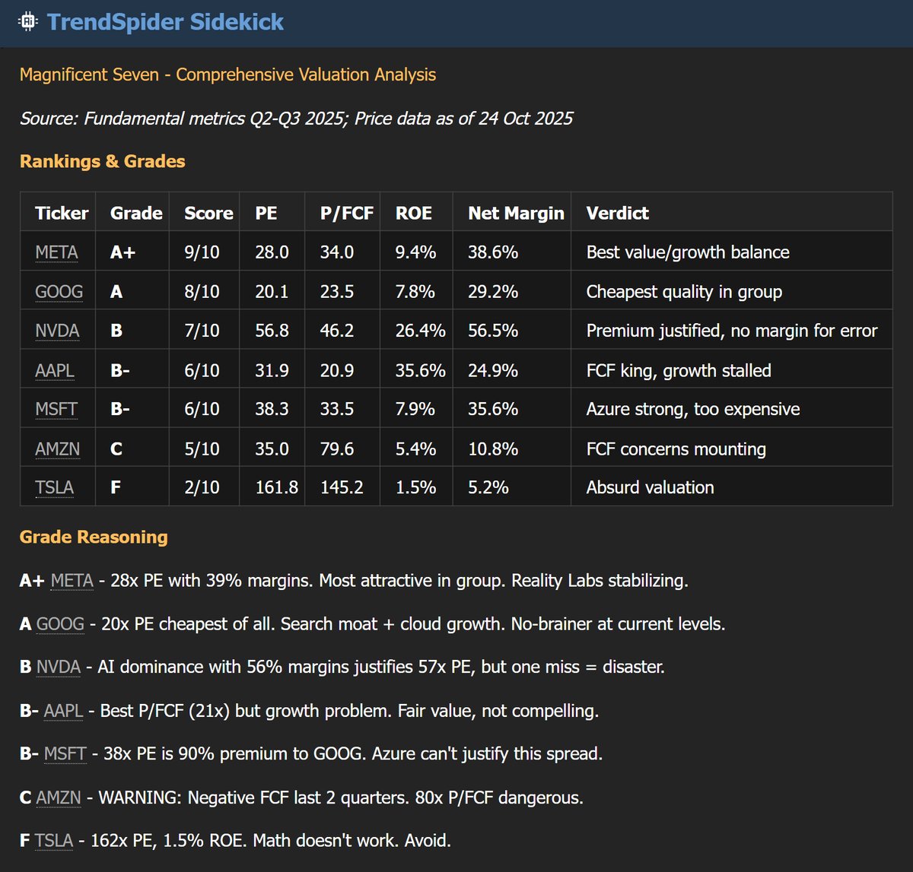Viewport: 913px width, 872px height.
Task: Open the TSLA ticker link in table
Action: pos(54,487)
